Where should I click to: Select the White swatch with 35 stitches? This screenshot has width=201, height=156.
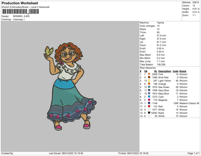tap(149, 116)
